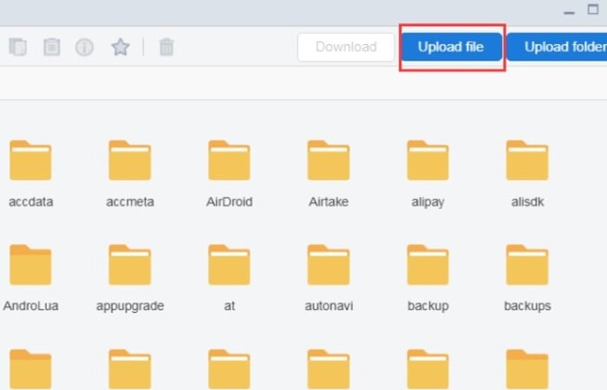This screenshot has width=607, height=390.
Task: Click the backups folder name label
Action: tap(527, 307)
